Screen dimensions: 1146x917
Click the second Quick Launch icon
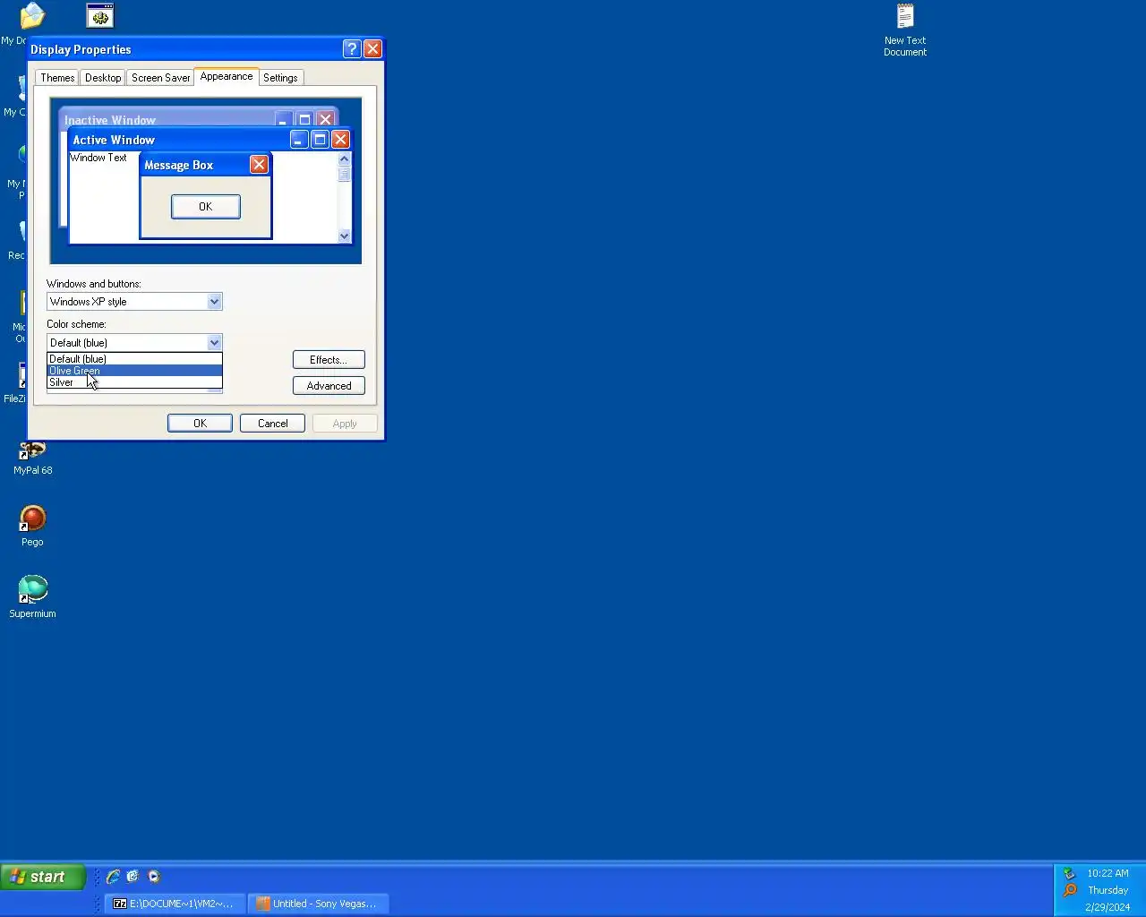[133, 877]
